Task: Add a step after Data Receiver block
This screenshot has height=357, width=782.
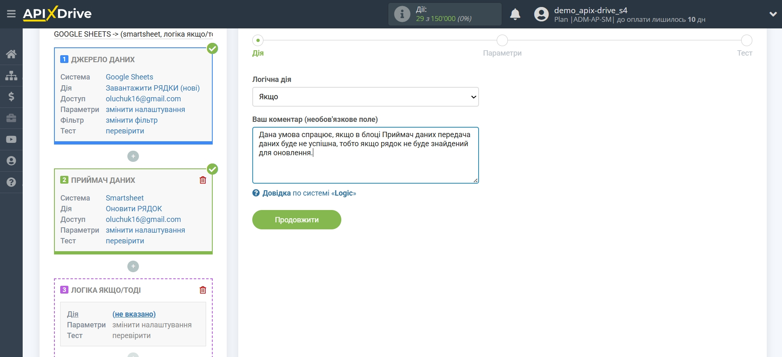Action: [133, 266]
